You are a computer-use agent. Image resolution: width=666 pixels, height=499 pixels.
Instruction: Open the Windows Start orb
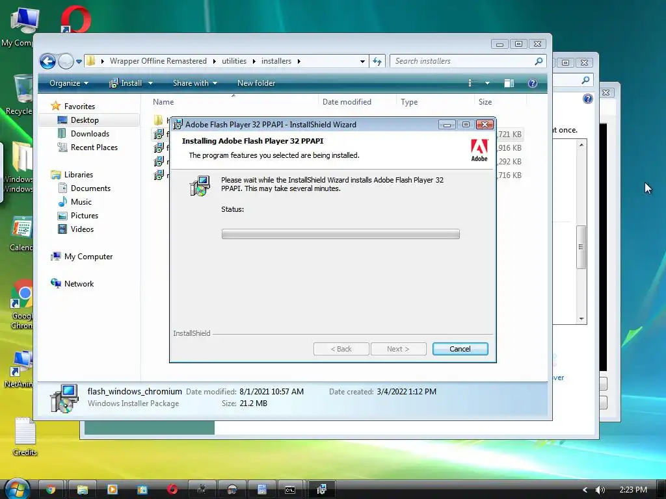pyautogui.click(x=18, y=489)
